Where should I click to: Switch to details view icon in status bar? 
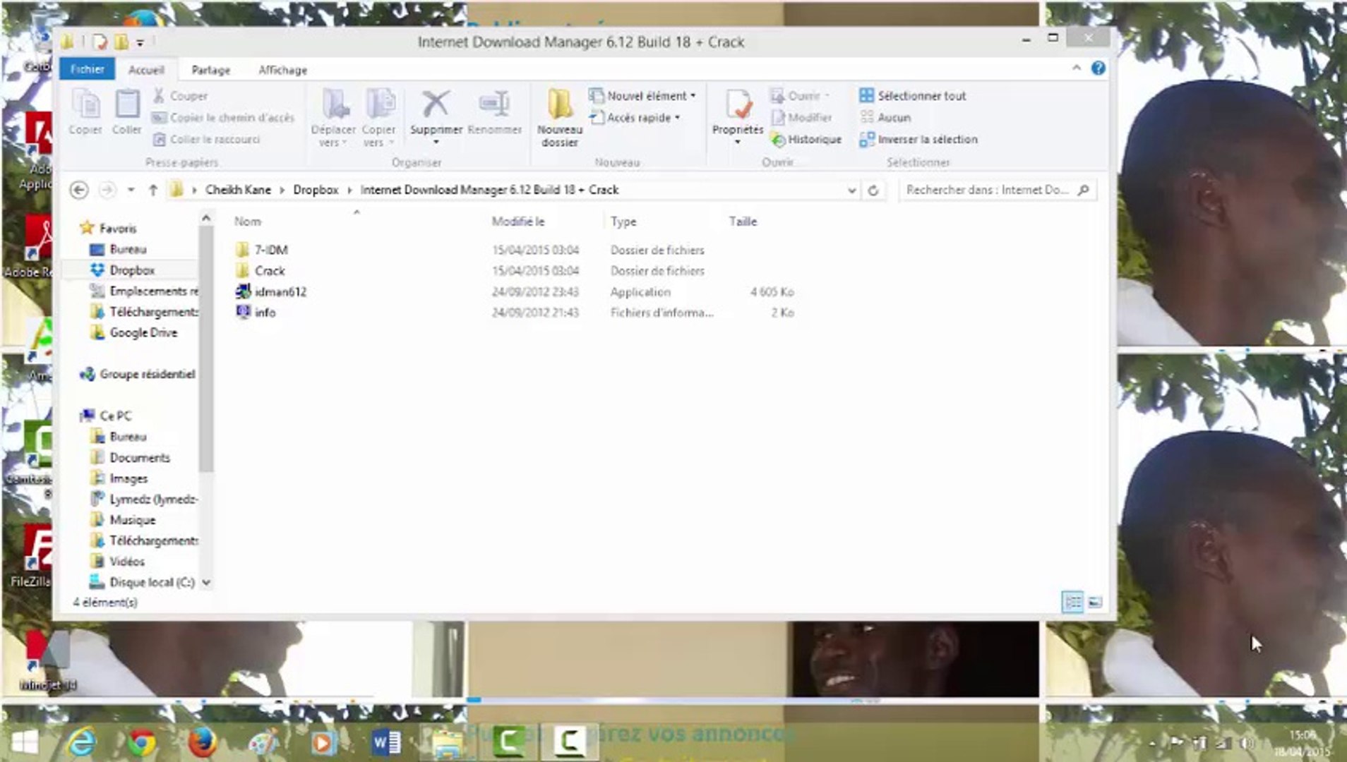click(1072, 603)
